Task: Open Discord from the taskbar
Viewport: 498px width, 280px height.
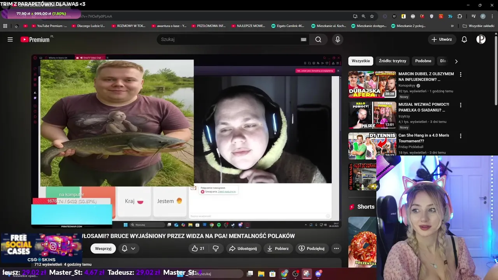Action: [x=318, y=274]
